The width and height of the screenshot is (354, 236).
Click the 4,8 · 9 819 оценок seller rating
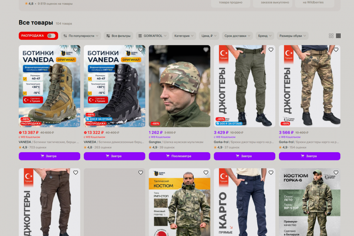pyautogui.click(x=48, y=4)
